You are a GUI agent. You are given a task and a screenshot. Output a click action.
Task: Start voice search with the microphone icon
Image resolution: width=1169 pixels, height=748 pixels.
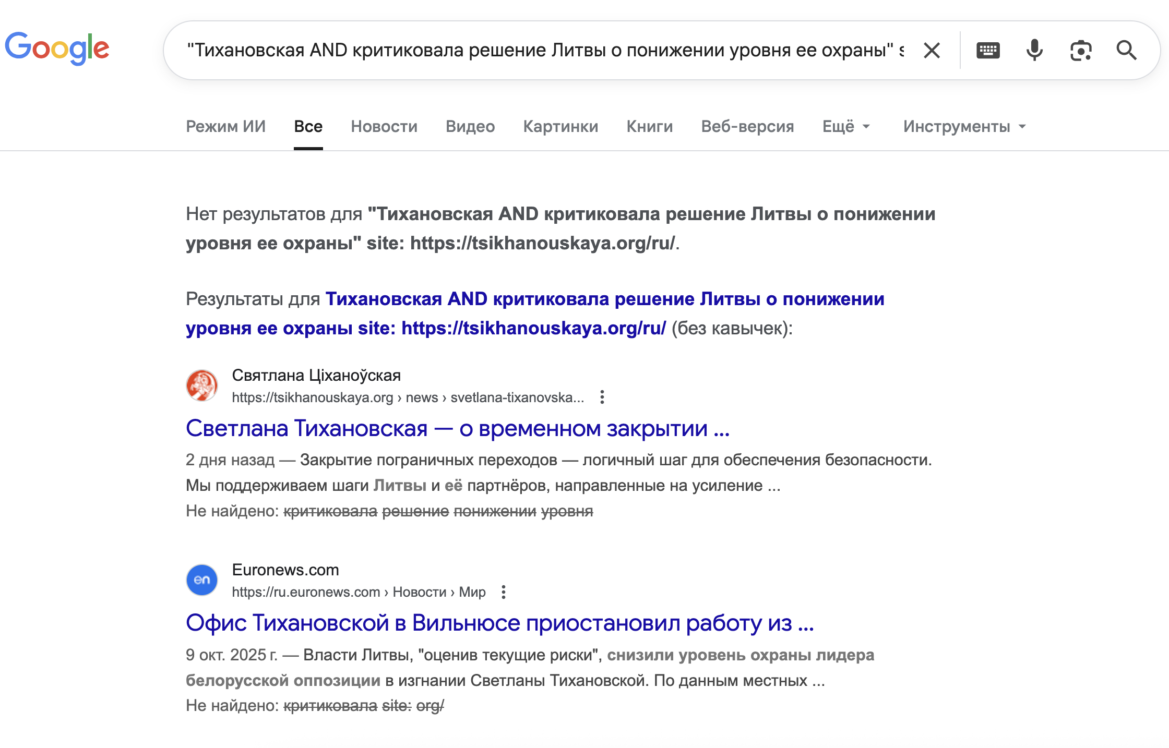click(1034, 50)
